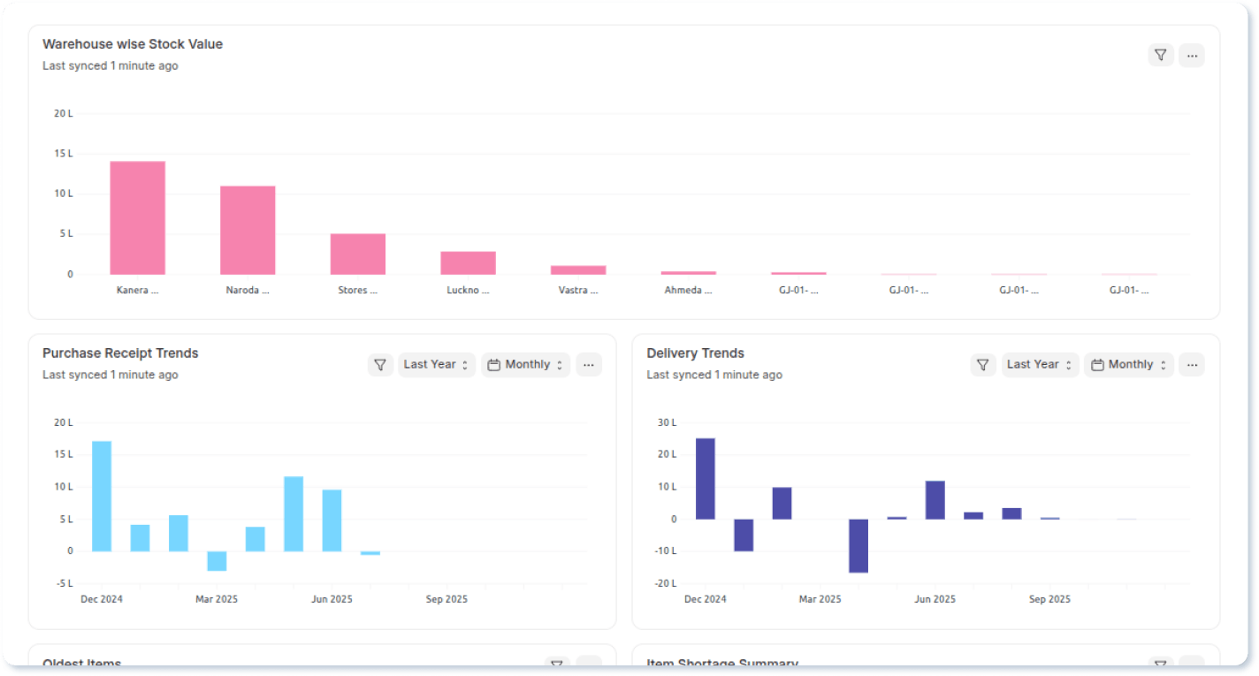
Task: Open options menu on Delivery Trends
Action: click(x=1192, y=364)
